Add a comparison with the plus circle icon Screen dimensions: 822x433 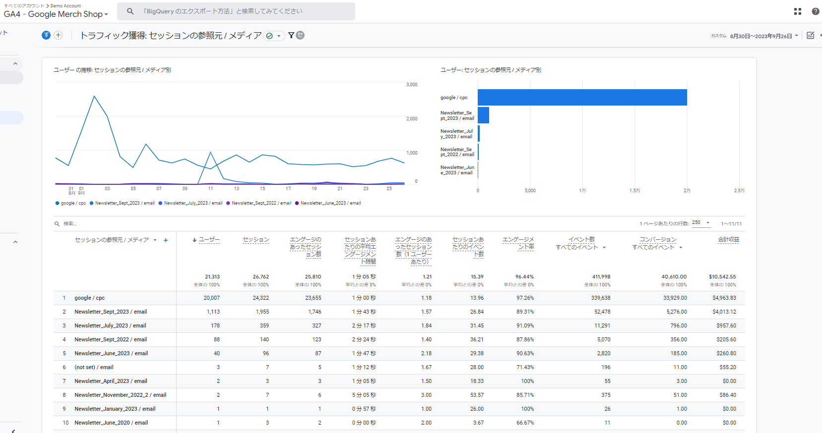point(58,35)
